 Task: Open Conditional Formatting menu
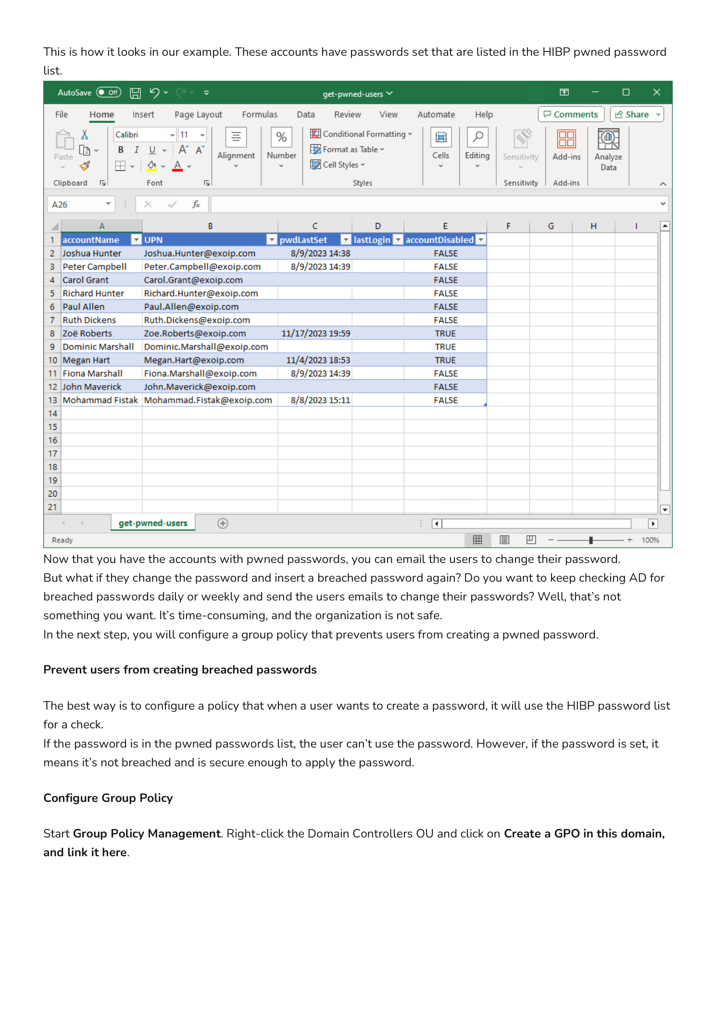362,134
